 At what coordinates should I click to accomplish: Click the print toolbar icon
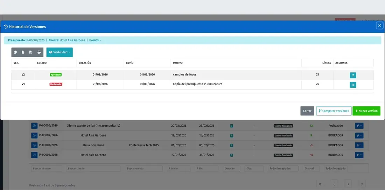[x=39, y=52]
